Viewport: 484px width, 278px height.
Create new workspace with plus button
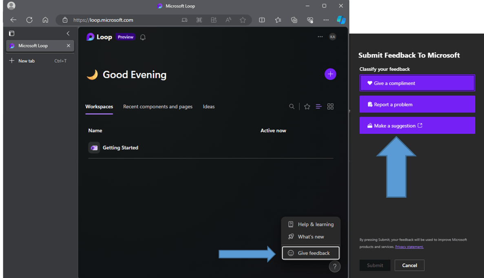click(330, 74)
